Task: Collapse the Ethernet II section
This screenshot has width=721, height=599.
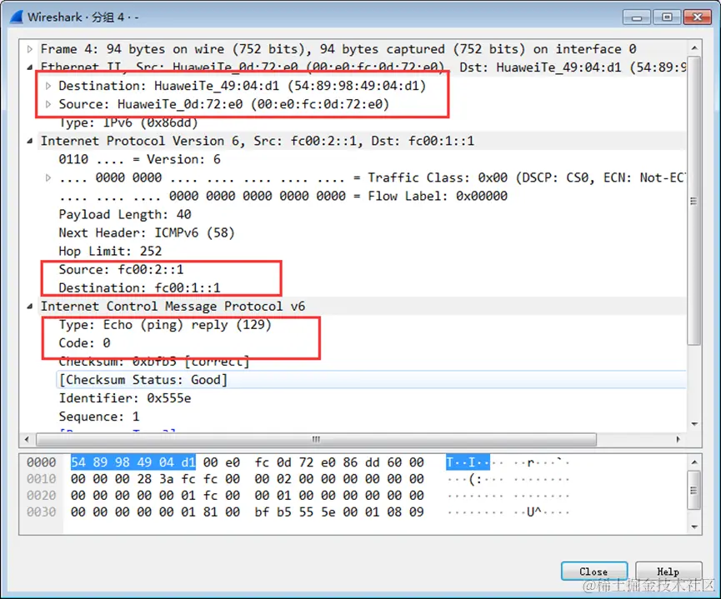Action: pos(30,67)
